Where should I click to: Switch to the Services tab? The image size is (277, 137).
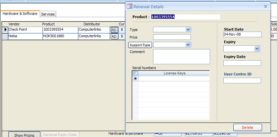click(48, 14)
